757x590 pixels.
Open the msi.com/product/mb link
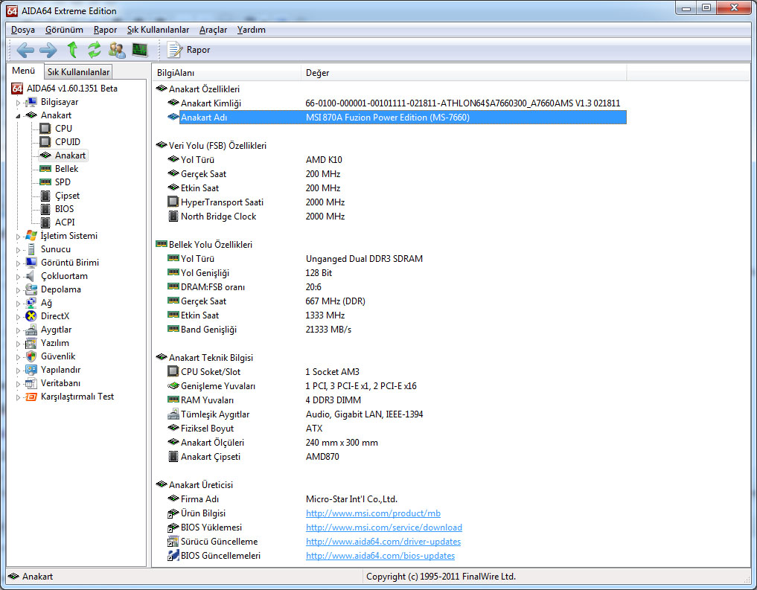[x=373, y=513]
